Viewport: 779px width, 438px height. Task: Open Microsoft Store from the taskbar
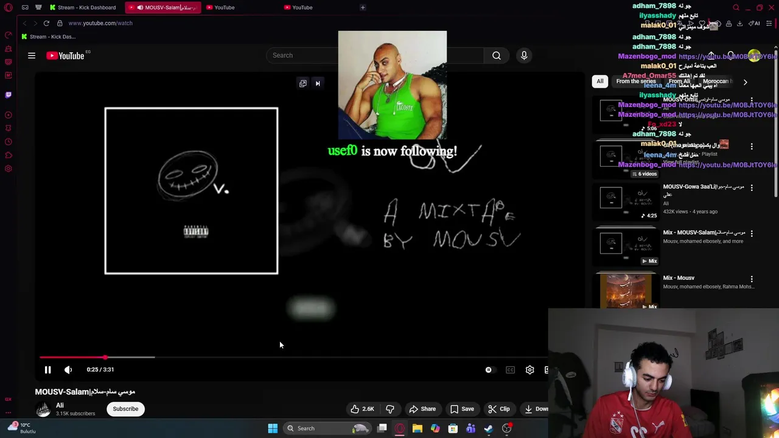453,428
